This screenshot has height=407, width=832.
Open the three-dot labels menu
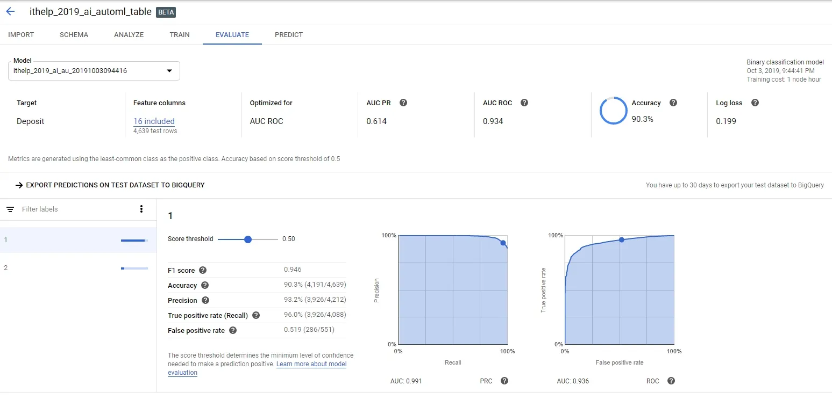point(141,209)
